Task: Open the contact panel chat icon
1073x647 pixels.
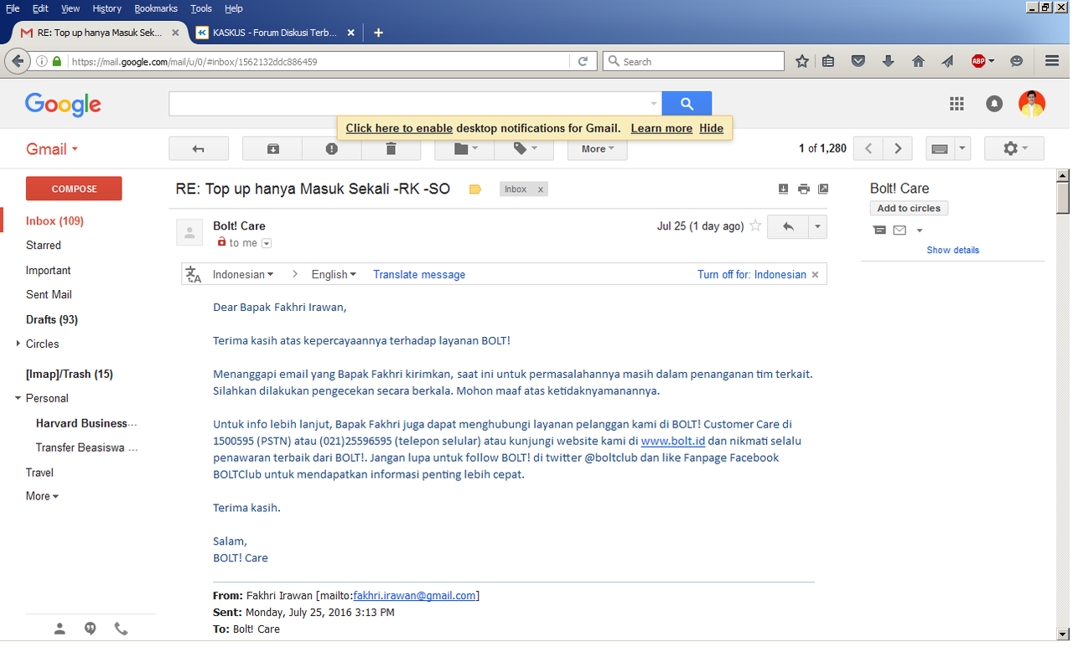Action: 879,230
